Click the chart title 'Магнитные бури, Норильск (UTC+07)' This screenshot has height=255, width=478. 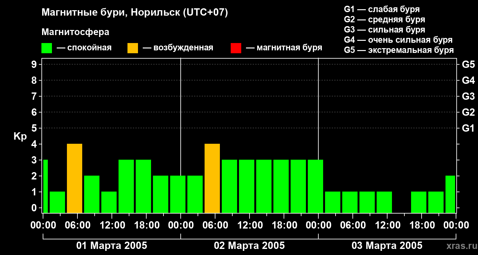(135, 13)
